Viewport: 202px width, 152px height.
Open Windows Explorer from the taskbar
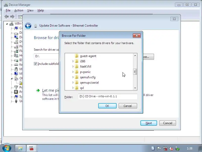(20, 148)
